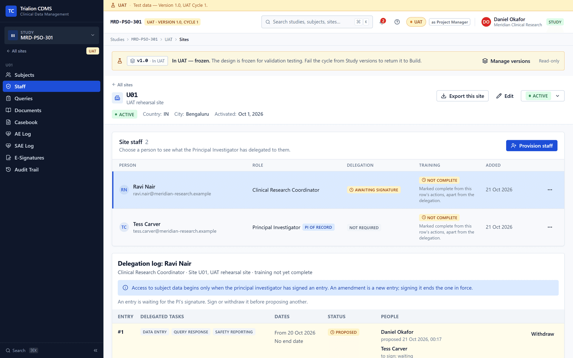
Task: Open AE Log in the sidebar
Action: (x=51, y=134)
